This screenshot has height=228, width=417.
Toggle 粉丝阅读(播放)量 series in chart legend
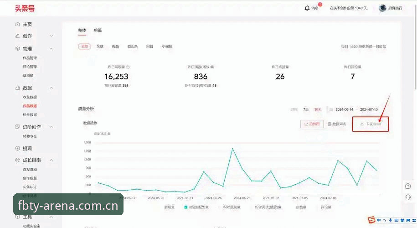click(x=268, y=207)
